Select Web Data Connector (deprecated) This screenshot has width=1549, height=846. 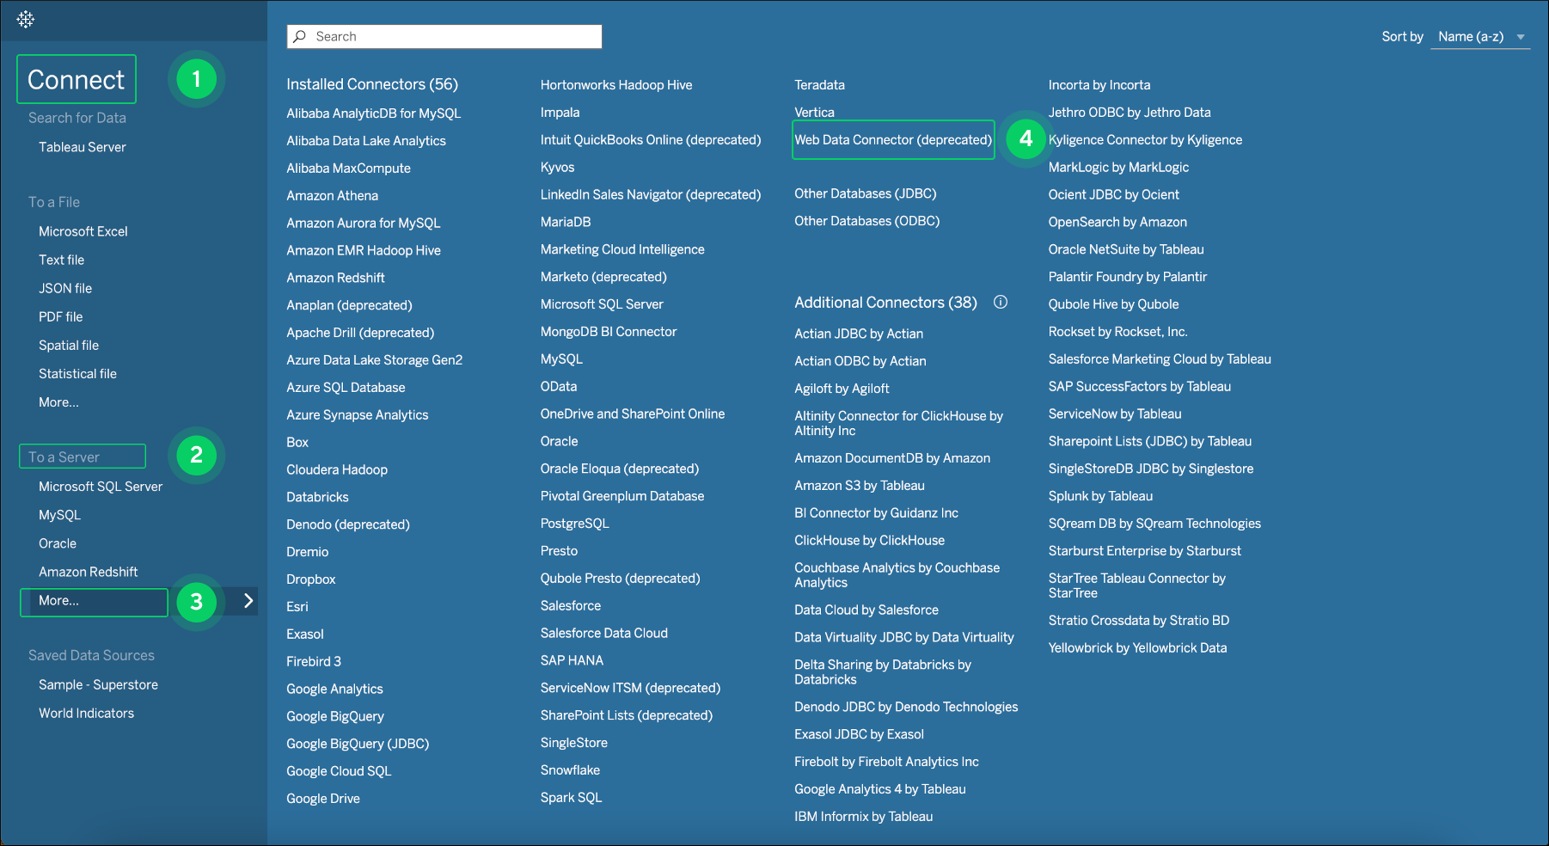(x=892, y=140)
